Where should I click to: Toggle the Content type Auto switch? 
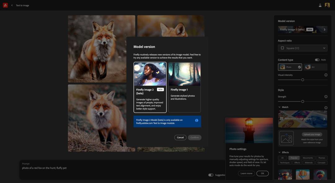(x=317, y=60)
